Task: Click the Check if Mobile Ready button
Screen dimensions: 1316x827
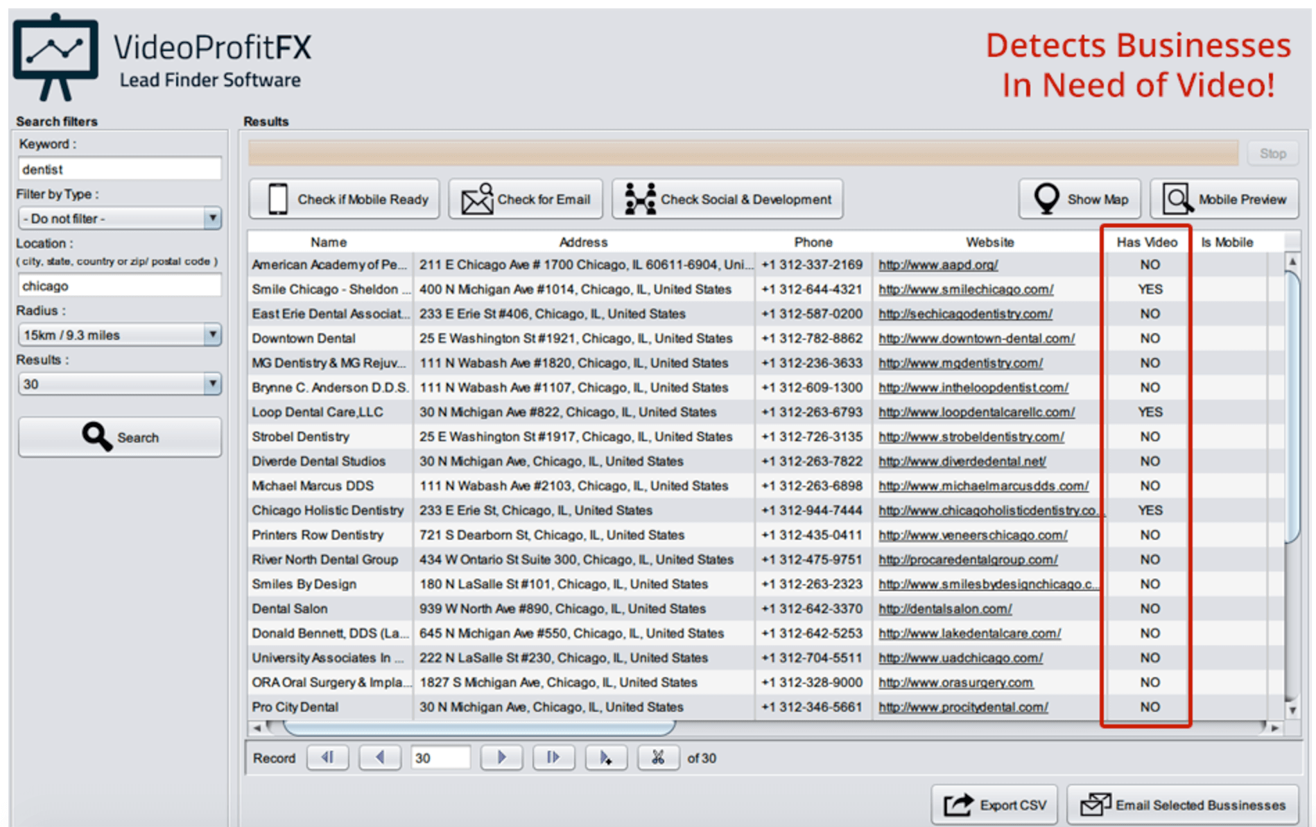Action: tap(344, 199)
